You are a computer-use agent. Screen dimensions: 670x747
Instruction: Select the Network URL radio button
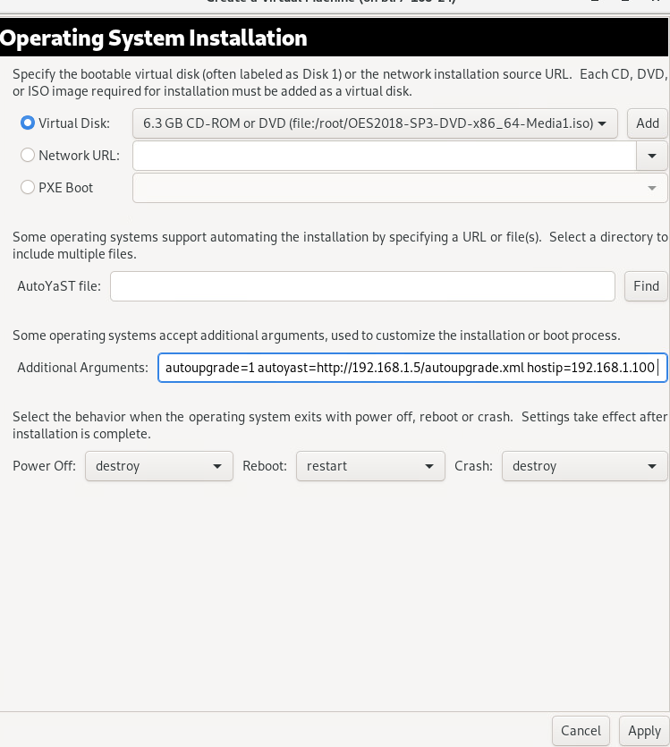[x=28, y=156]
